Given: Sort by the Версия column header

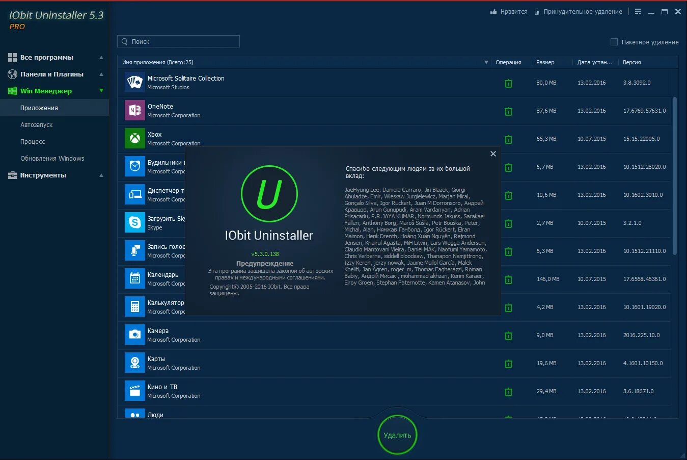Looking at the screenshot, I should point(632,63).
